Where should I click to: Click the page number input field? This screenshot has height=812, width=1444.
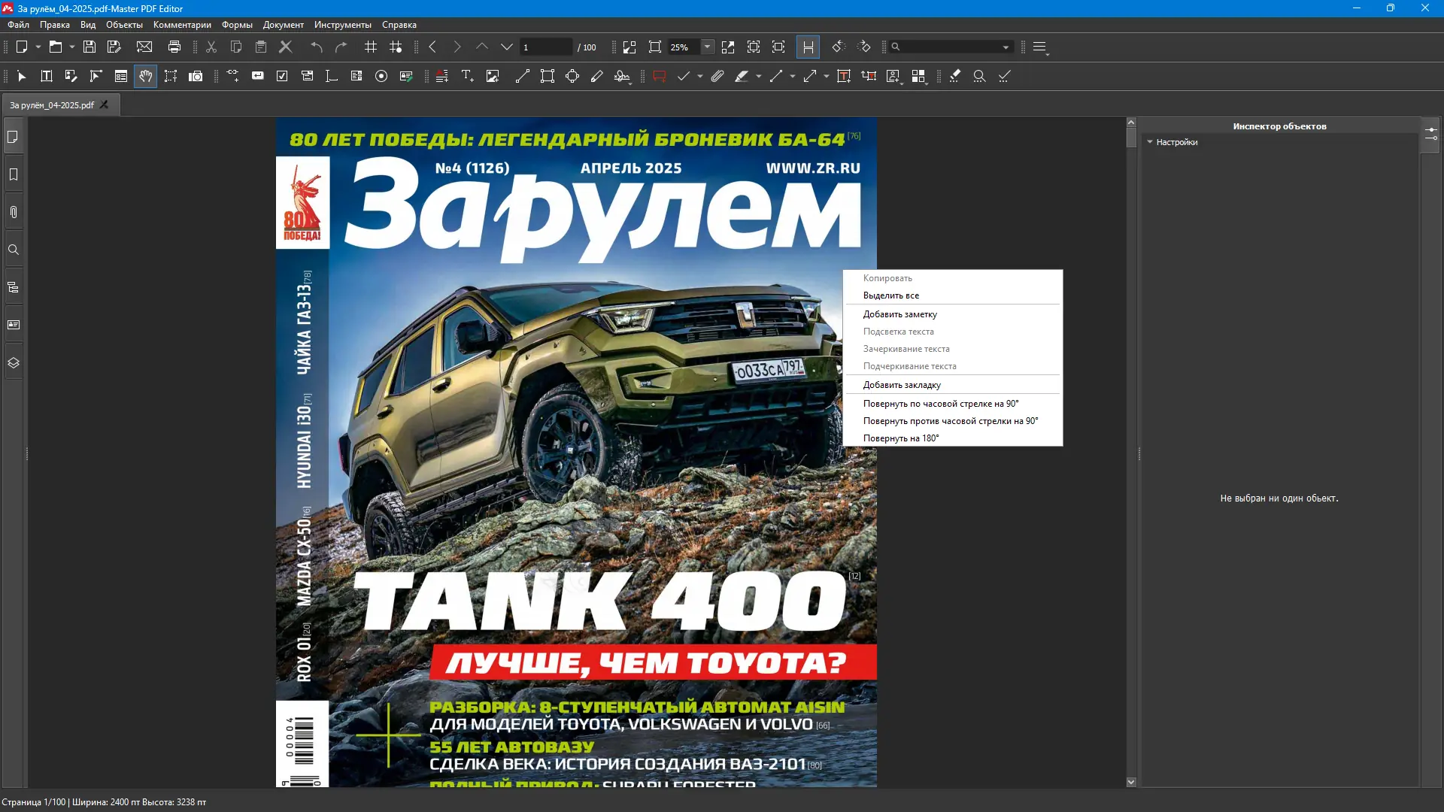[545, 47]
